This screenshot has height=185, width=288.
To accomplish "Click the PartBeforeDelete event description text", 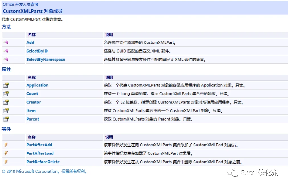I will coord(173,162).
